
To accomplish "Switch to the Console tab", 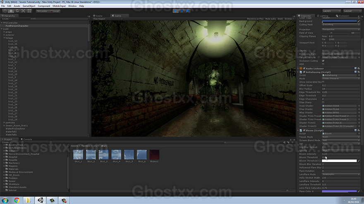I will click(x=26, y=139).
